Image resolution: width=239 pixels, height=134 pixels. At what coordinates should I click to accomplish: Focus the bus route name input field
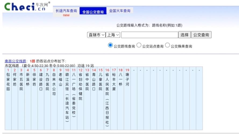[x=149, y=35]
